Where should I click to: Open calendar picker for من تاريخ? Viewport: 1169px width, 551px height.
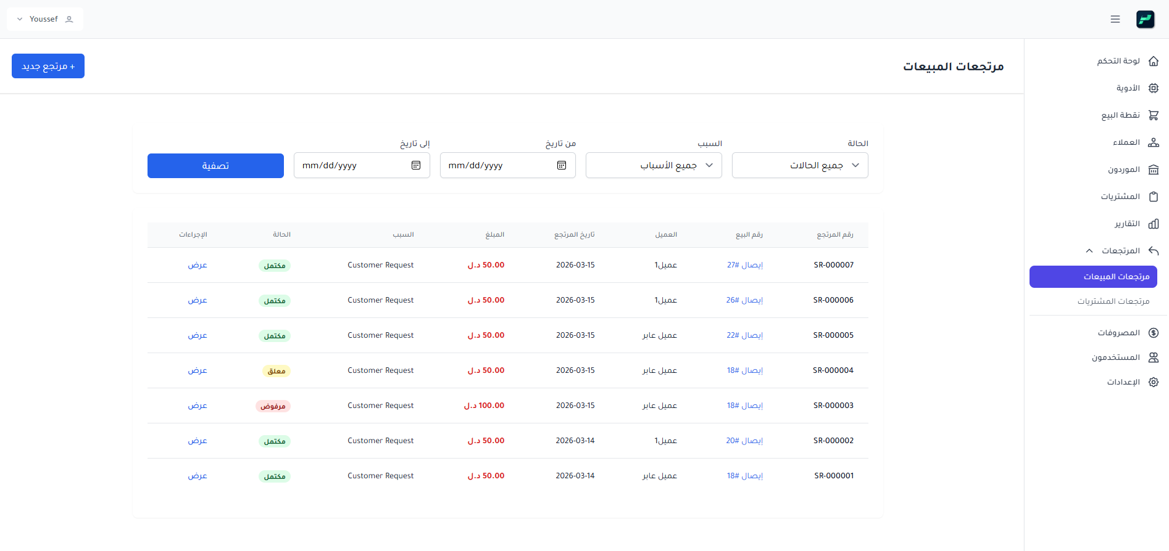click(x=562, y=165)
